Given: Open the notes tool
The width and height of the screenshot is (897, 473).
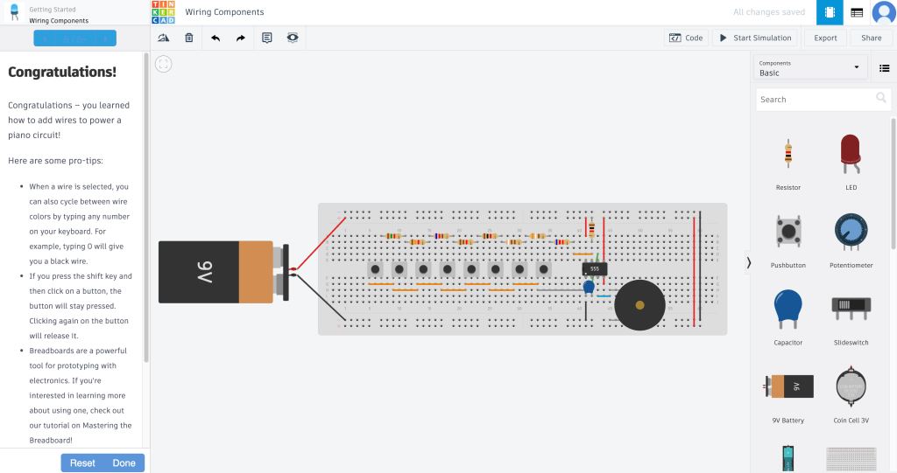Looking at the screenshot, I should [267, 38].
